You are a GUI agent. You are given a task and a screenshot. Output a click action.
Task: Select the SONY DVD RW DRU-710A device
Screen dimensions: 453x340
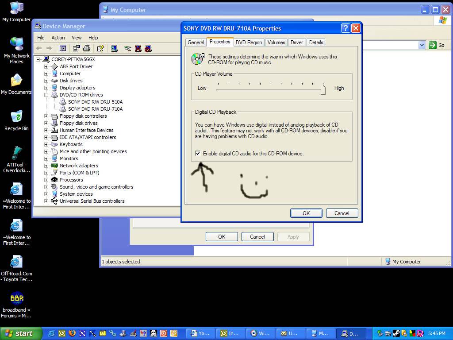tap(96, 109)
